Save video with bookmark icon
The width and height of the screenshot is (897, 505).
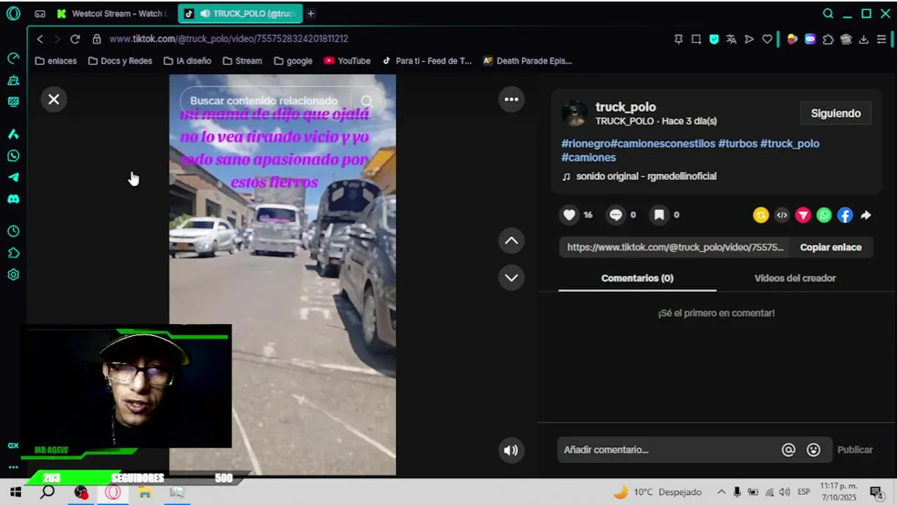659,215
